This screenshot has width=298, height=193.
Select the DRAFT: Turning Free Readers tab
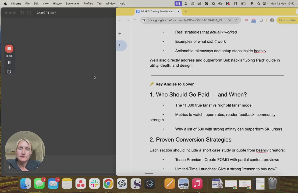pos(158,12)
